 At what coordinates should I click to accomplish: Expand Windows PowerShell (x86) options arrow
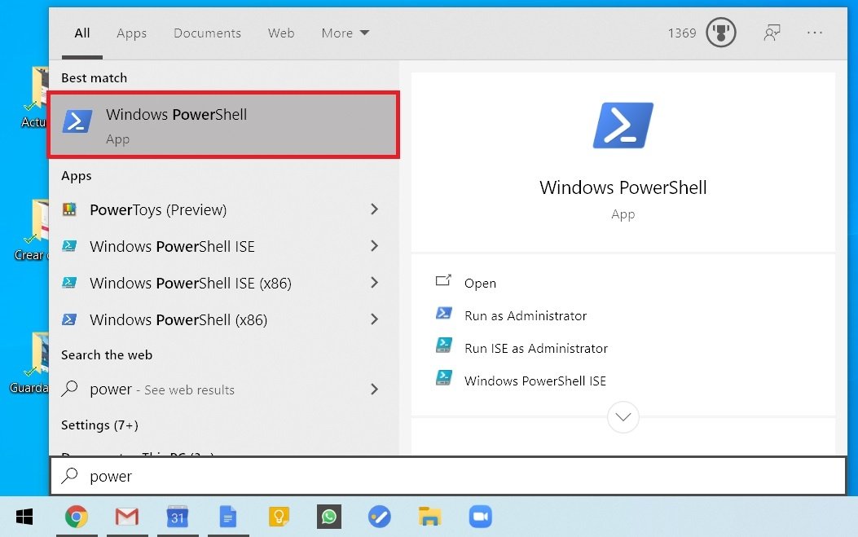coord(374,319)
